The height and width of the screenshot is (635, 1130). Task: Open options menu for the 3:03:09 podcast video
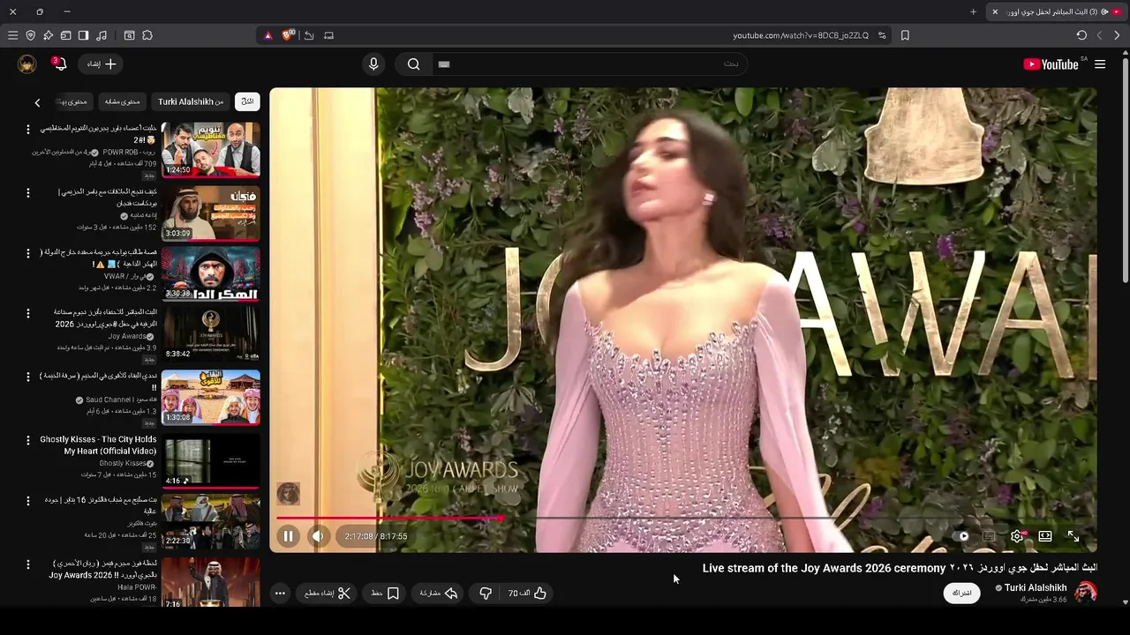tap(27, 193)
